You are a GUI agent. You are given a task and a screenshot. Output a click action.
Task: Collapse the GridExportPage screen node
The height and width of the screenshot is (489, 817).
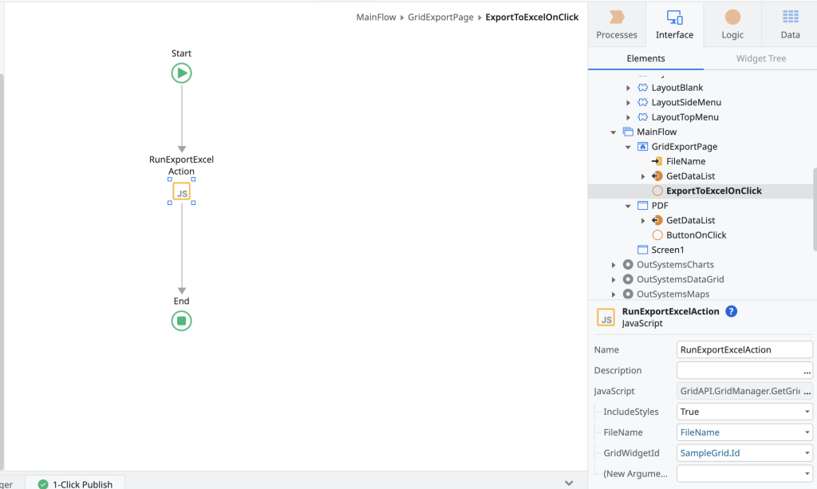628,147
